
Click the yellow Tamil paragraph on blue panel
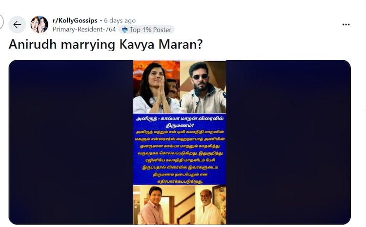pyautogui.click(x=180, y=157)
